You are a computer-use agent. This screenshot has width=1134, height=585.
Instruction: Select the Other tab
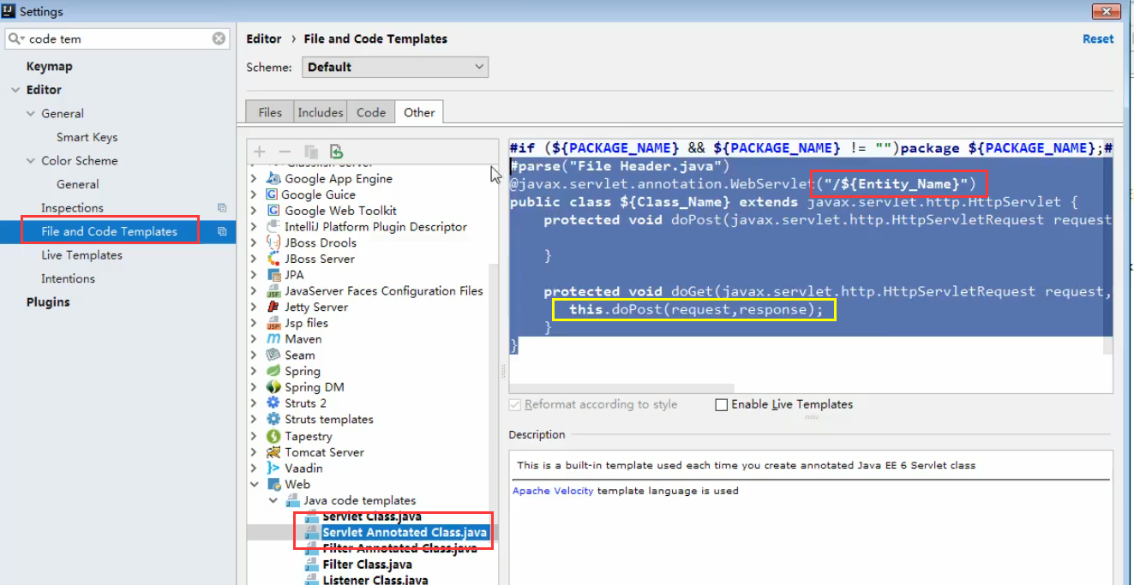[419, 112]
